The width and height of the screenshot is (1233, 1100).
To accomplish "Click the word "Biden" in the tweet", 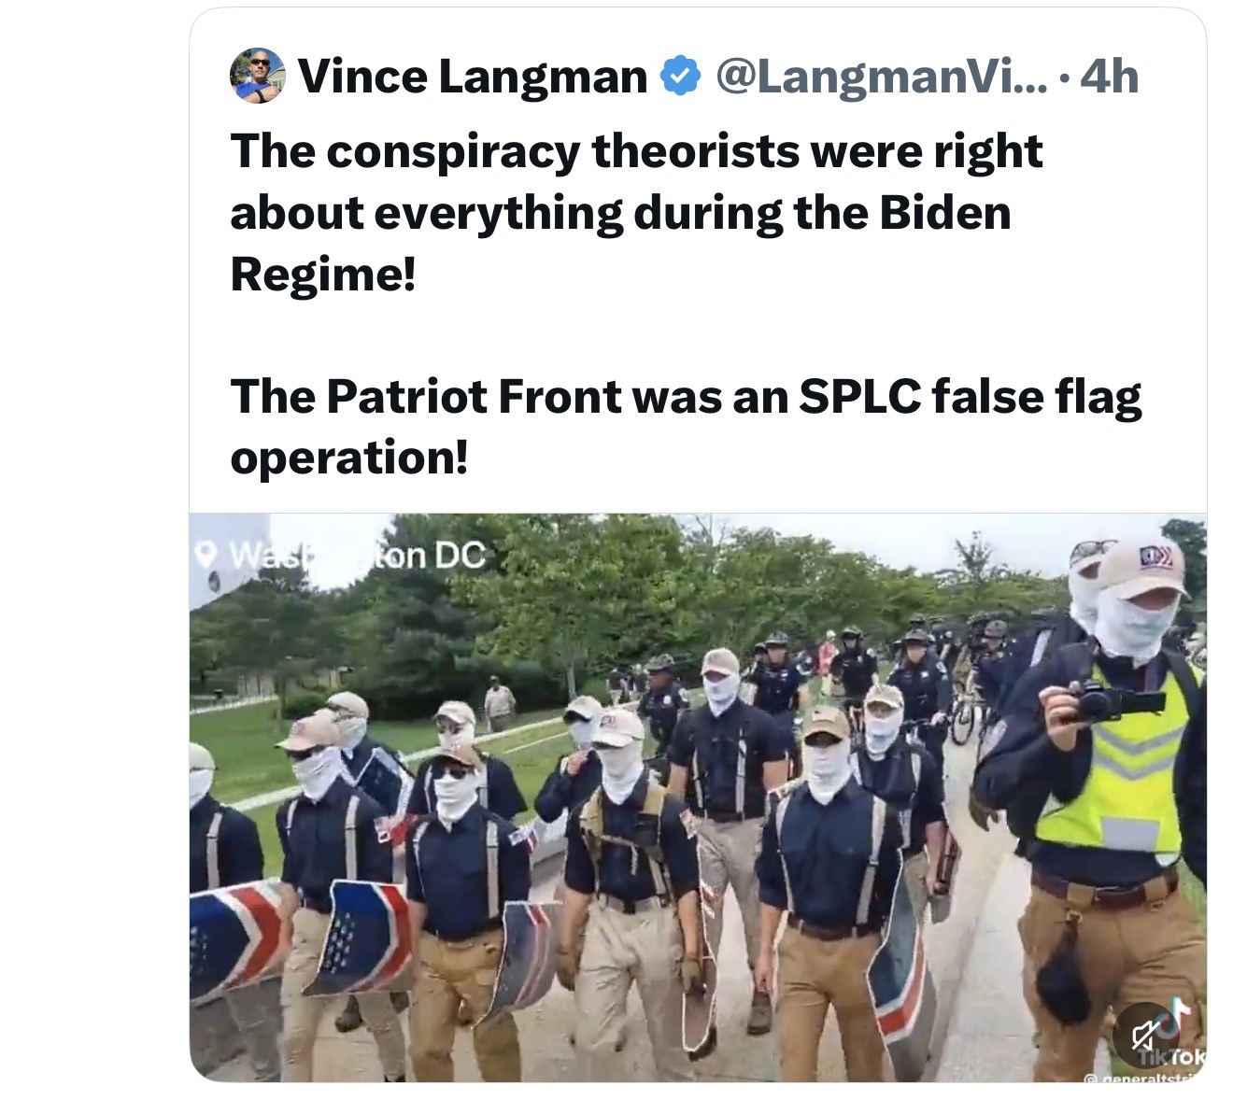I will coord(944,213).
